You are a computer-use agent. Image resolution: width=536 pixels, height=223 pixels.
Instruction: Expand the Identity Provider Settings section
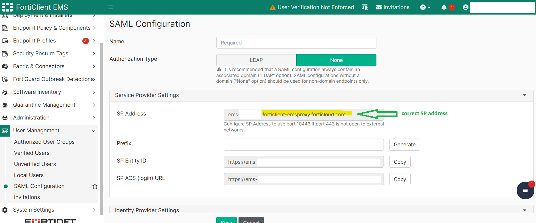click(x=525, y=210)
